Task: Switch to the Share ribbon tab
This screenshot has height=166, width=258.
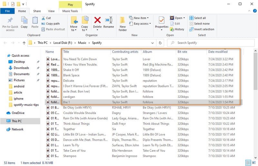Action: (x=37, y=11)
